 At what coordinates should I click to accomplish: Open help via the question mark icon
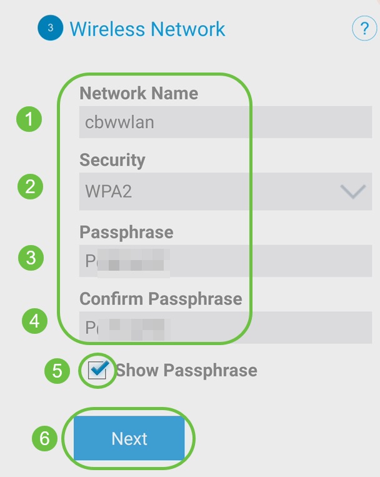364,29
